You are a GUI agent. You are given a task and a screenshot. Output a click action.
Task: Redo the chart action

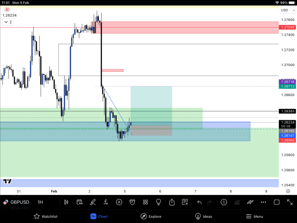[209, 202]
